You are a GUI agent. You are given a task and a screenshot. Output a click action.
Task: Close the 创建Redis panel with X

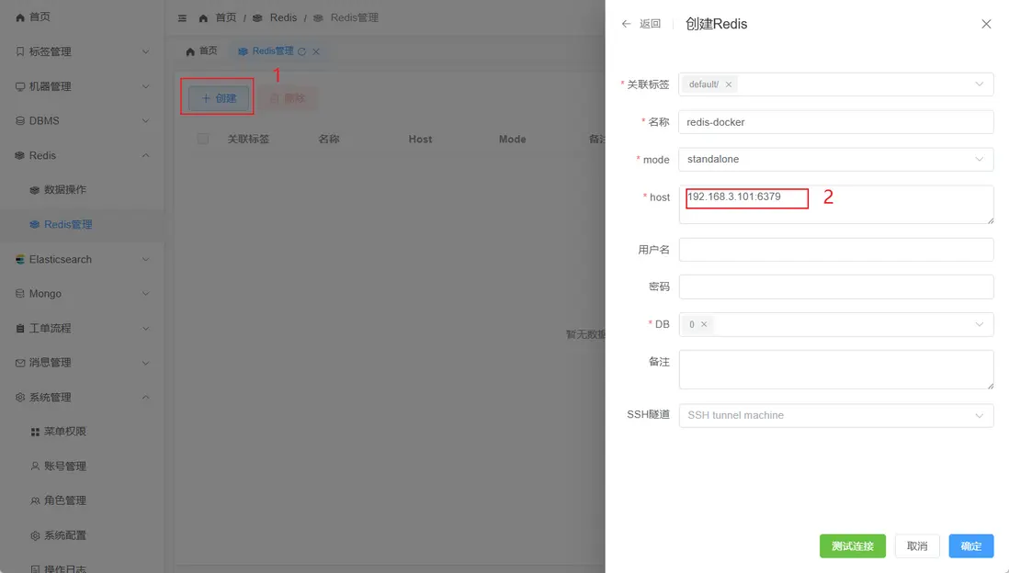click(x=986, y=24)
